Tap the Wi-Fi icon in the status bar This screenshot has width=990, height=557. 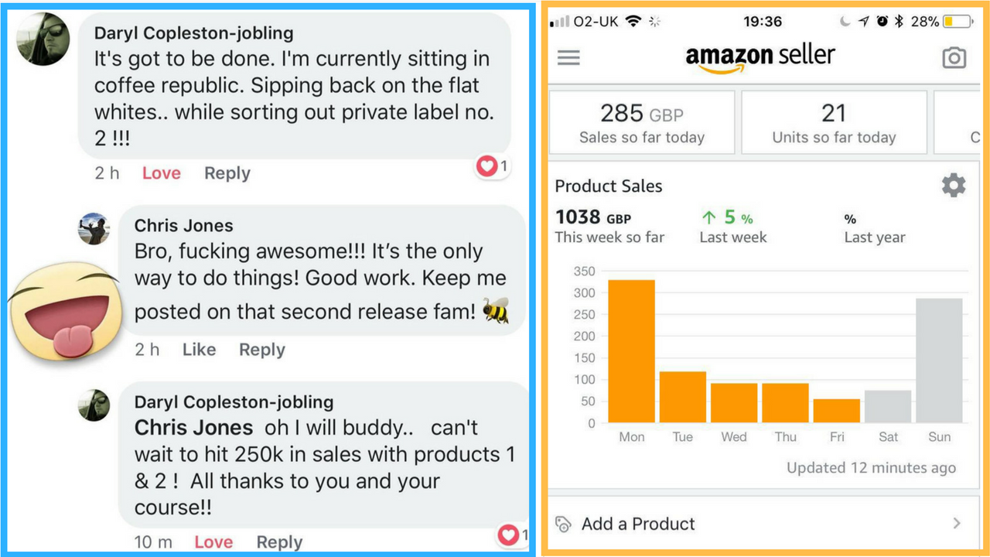pyautogui.click(x=633, y=22)
